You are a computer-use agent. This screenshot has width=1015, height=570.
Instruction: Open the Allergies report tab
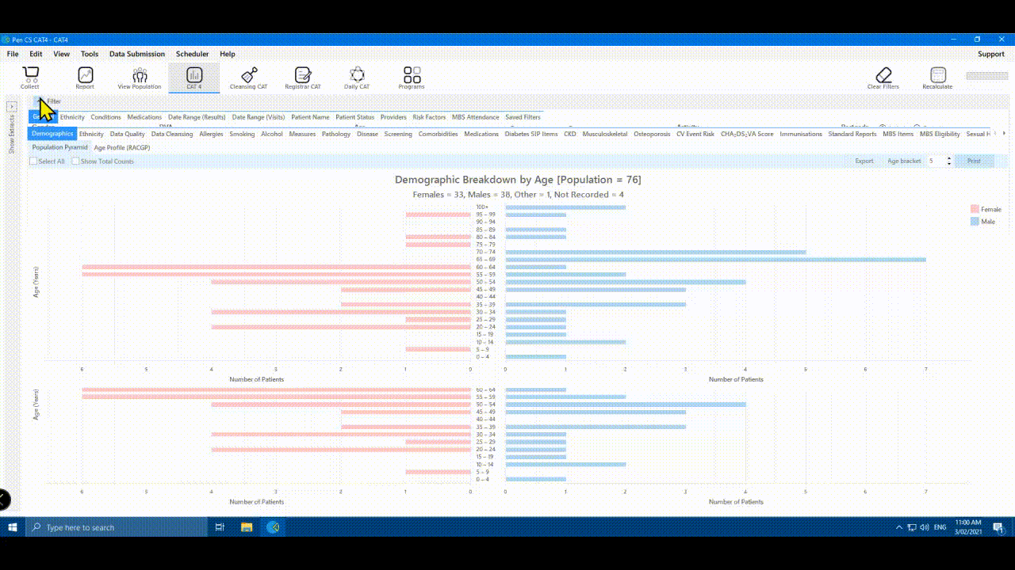[212, 134]
